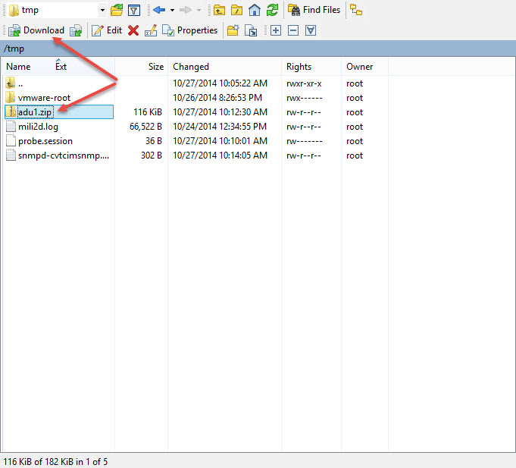Create a new folder icon

click(x=233, y=30)
